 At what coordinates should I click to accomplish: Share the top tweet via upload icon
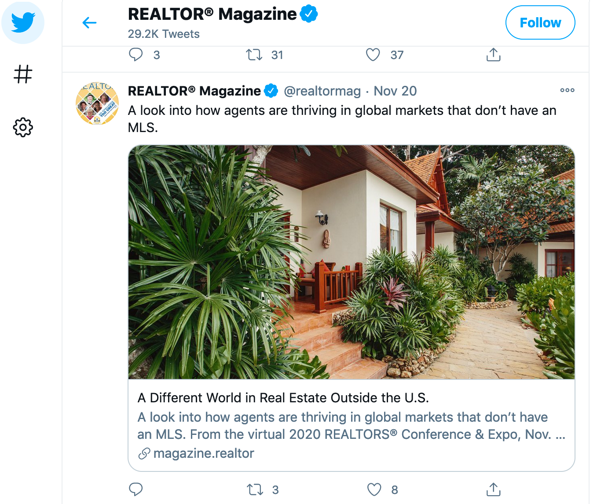pyautogui.click(x=494, y=55)
